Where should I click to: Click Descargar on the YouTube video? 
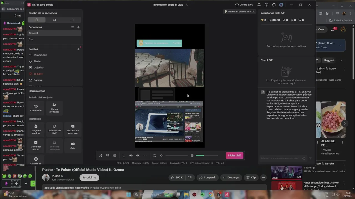point(231,177)
